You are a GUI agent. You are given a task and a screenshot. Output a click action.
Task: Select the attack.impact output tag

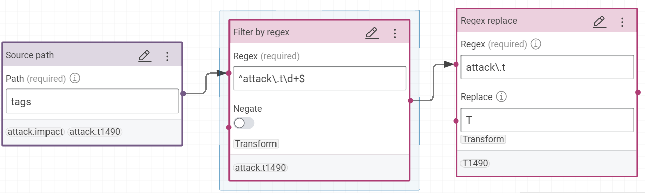[x=35, y=132]
